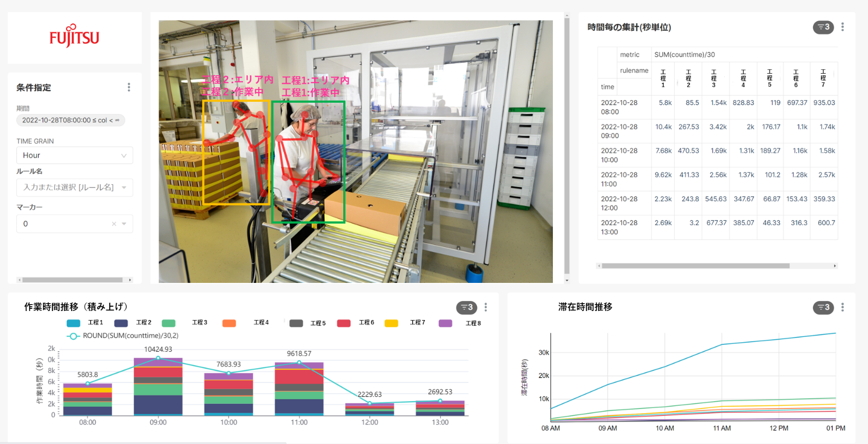This screenshot has width=868, height=444.
Task: Click the 期間 date range filter pill
Action: click(x=71, y=120)
